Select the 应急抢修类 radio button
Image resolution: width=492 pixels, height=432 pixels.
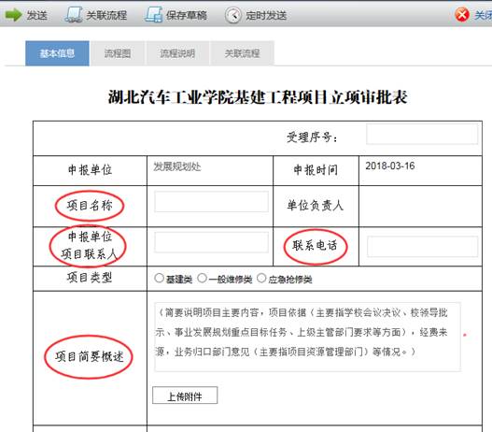261,278
